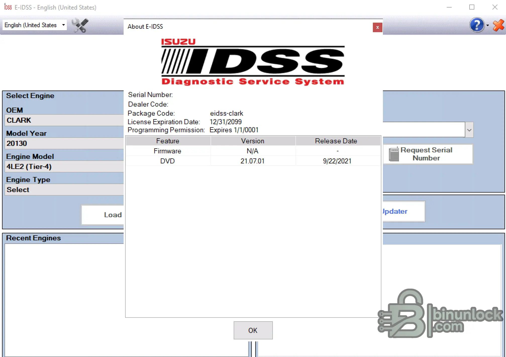This screenshot has width=506, height=357.
Task: Close the E-IDSS main window
Action: 495,7
